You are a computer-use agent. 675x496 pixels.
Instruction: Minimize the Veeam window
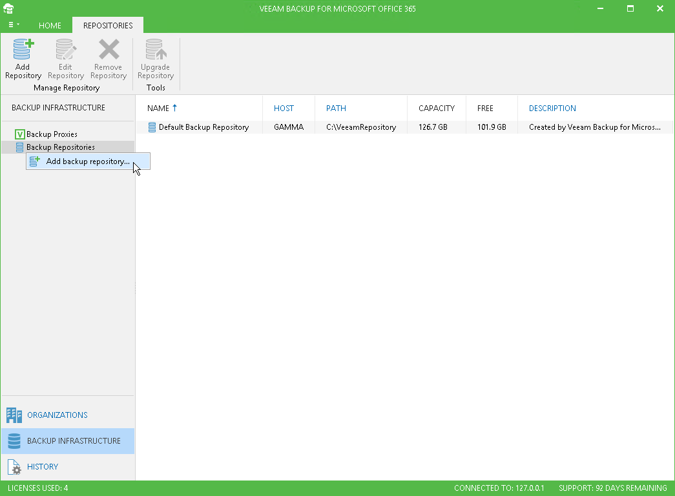coord(601,8)
